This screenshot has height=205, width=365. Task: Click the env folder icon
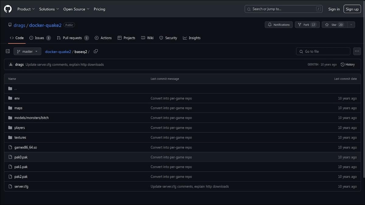pos(10,98)
